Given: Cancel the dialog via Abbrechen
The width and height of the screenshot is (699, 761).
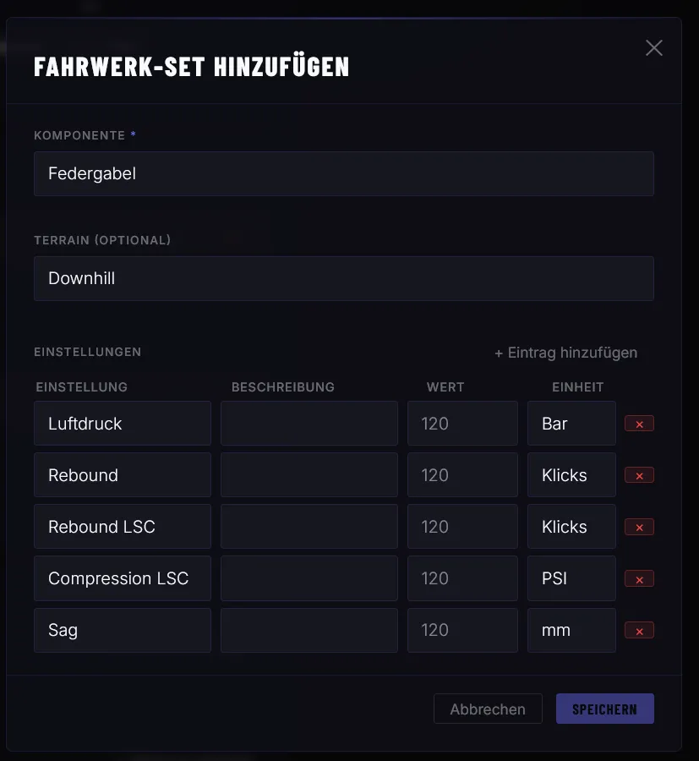Looking at the screenshot, I should click(488, 709).
